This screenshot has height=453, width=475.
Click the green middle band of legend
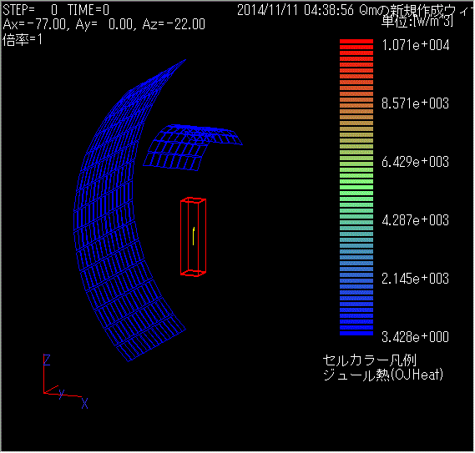[356, 188]
